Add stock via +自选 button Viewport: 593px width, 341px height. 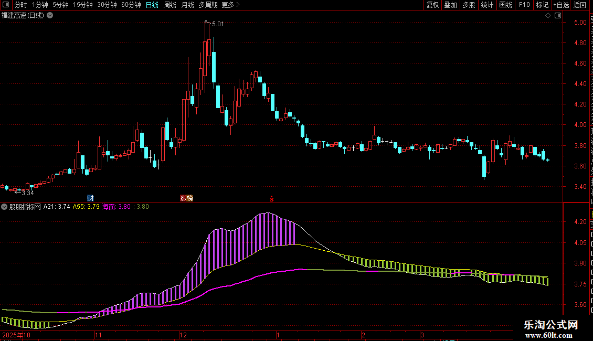pyautogui.click(x=561, y=5)
